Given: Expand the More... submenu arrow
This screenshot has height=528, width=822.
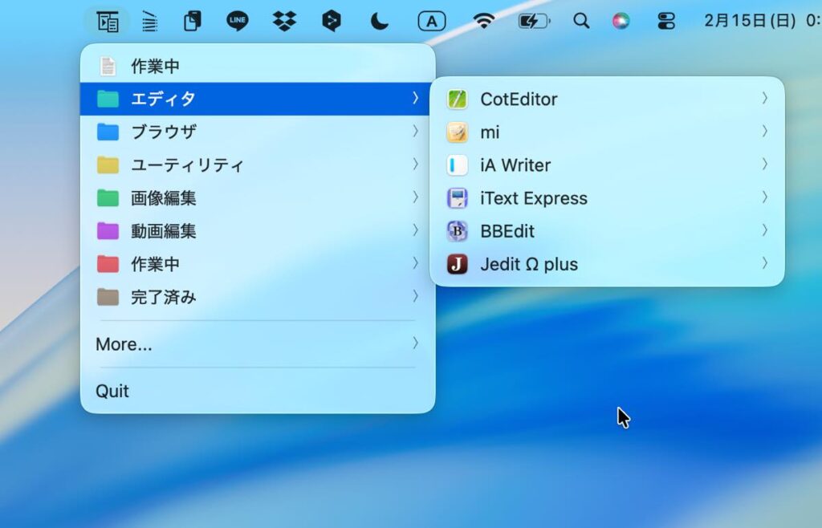Looking at the screenshot, I should click(x=415, y=343).
